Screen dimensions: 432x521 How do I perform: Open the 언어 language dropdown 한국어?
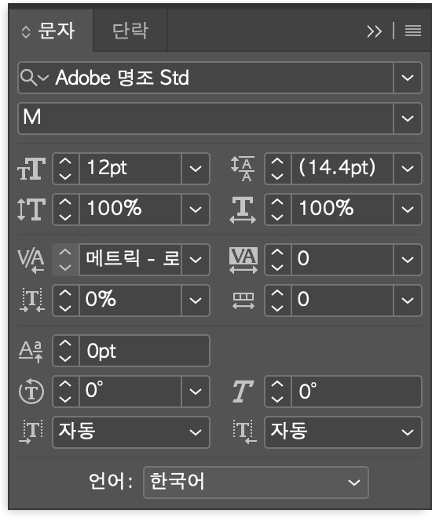[x=256, y=483]
